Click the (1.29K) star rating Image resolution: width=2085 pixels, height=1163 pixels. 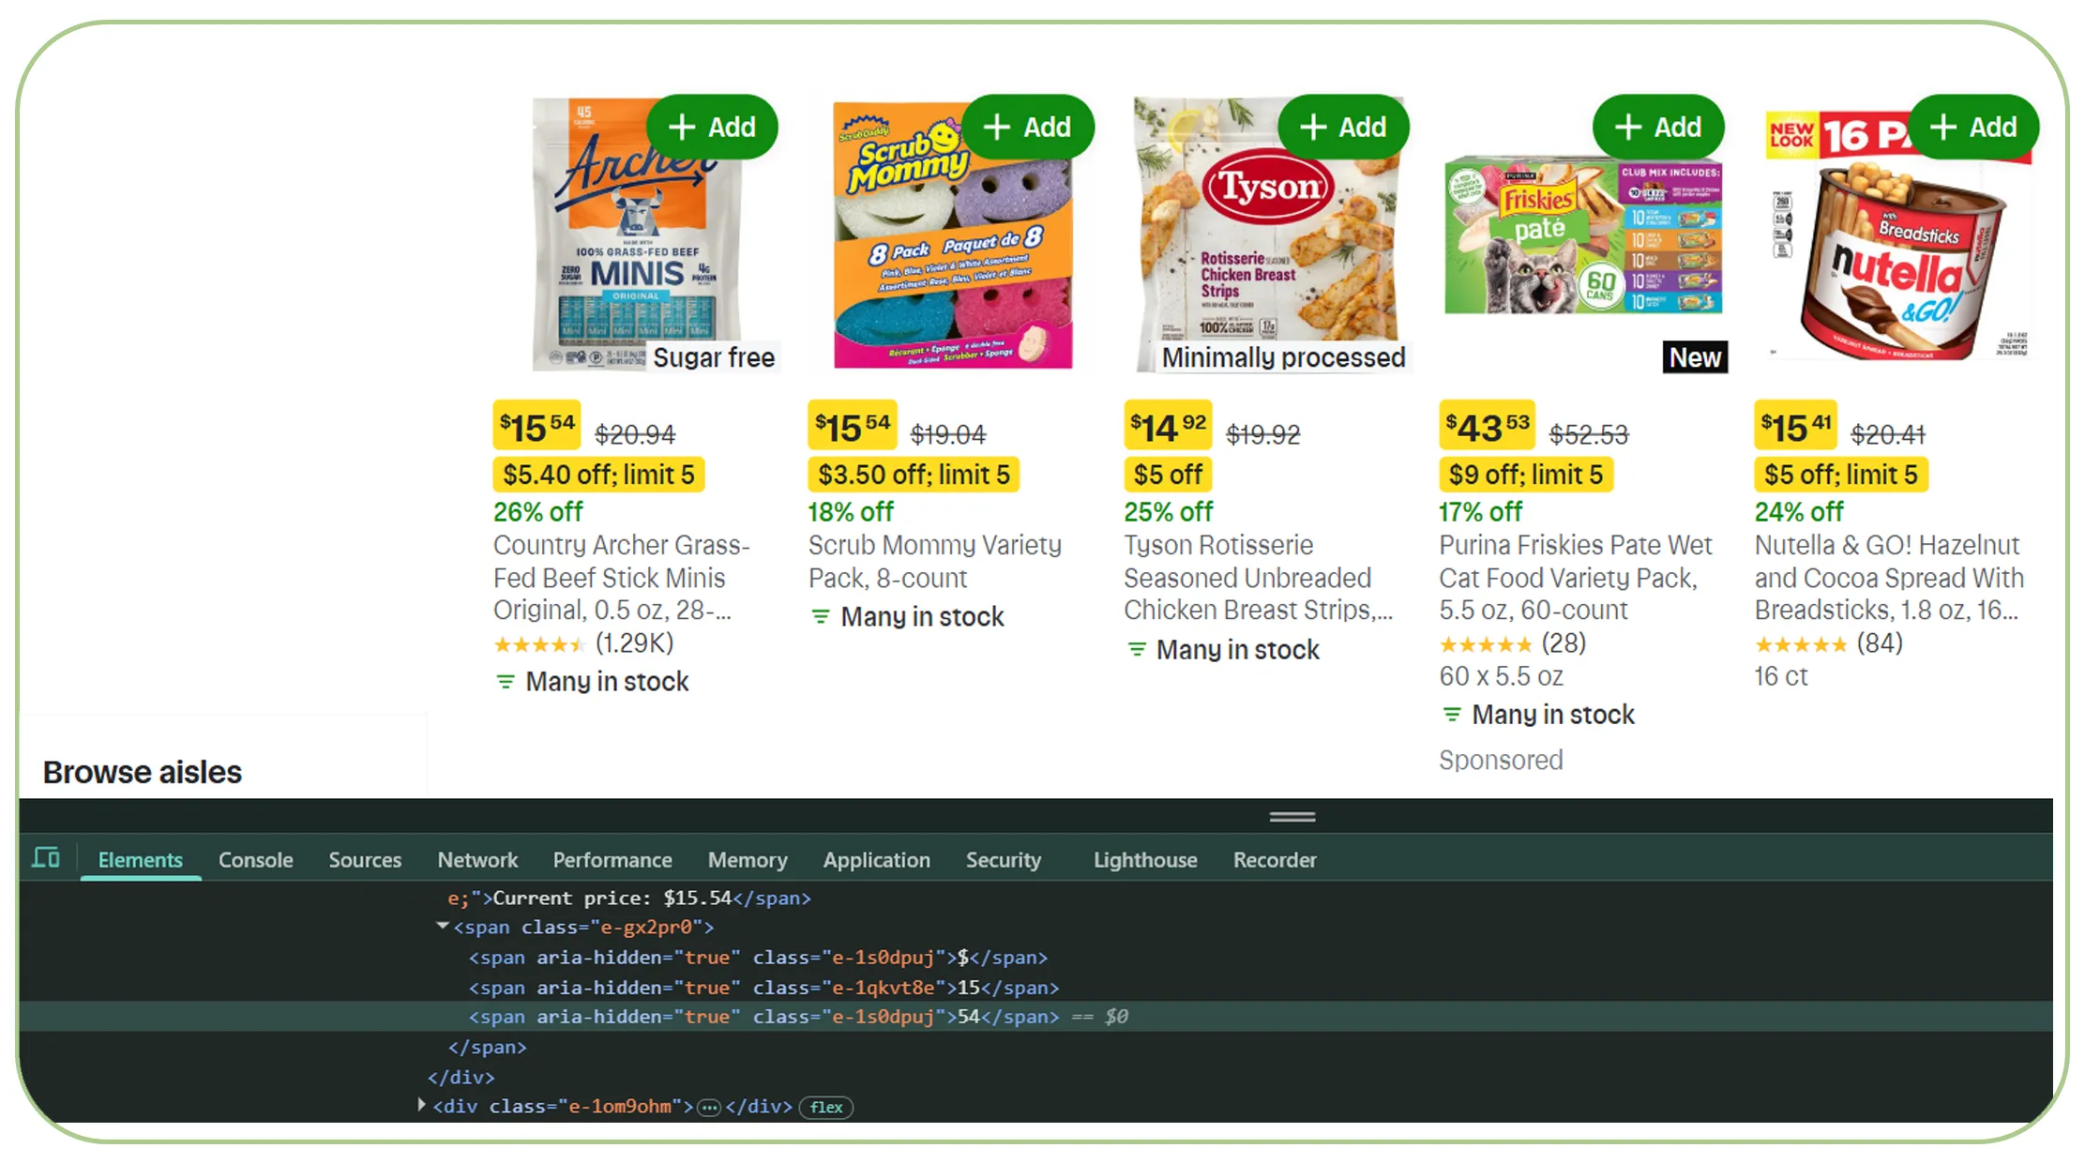click(x=583, y=643)
